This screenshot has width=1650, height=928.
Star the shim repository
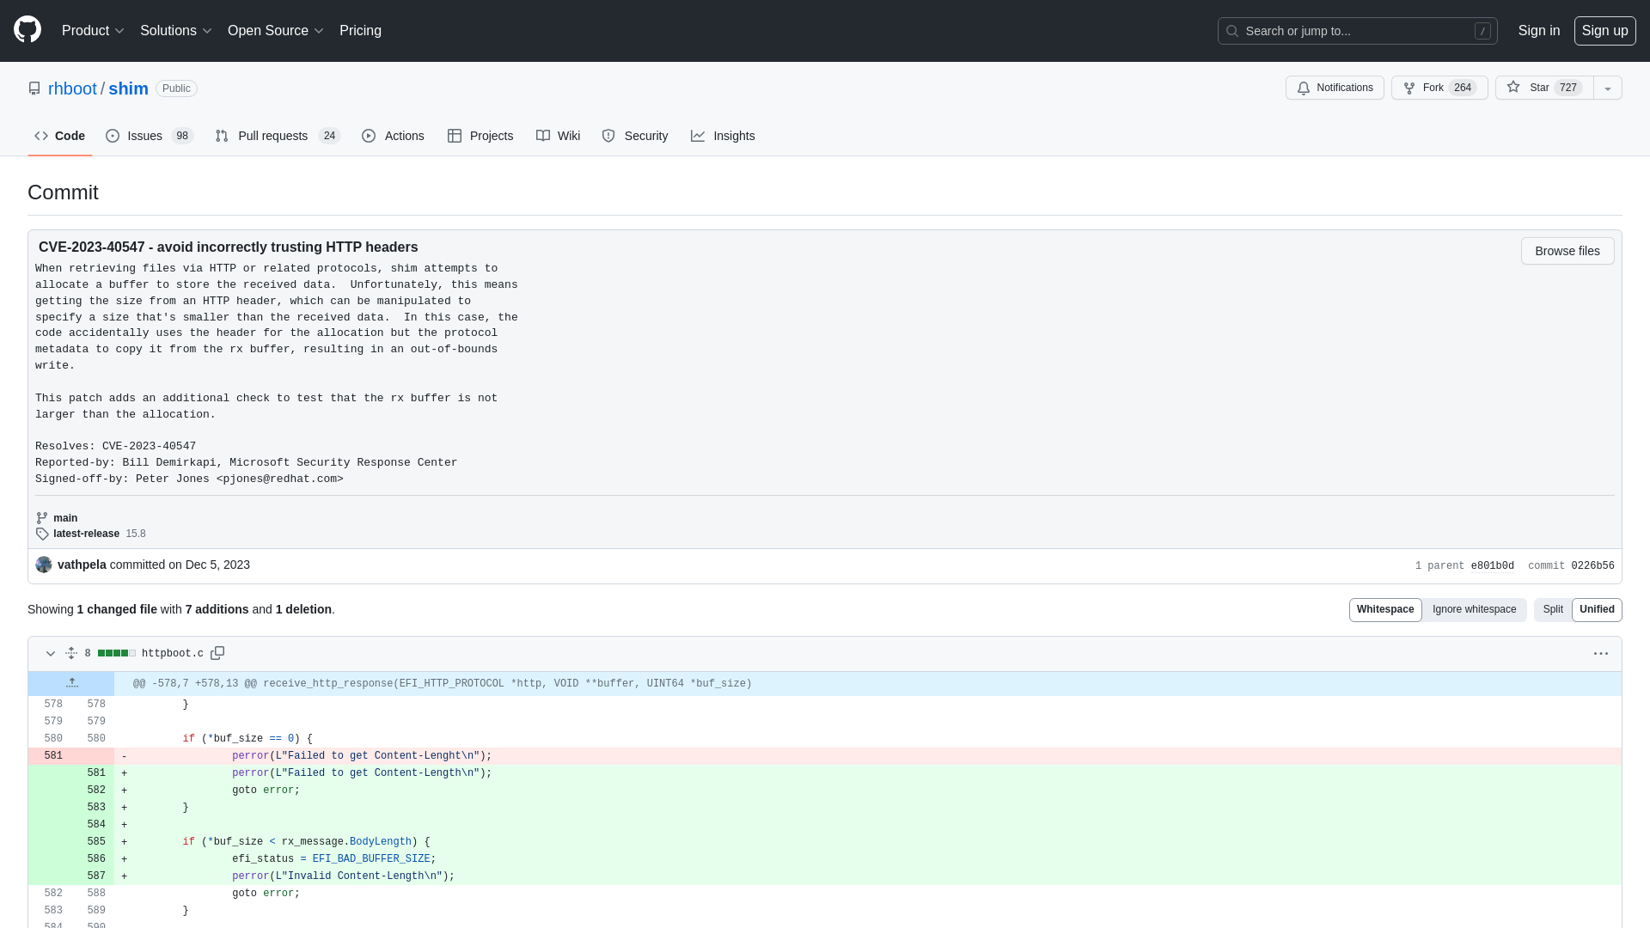1544,88
